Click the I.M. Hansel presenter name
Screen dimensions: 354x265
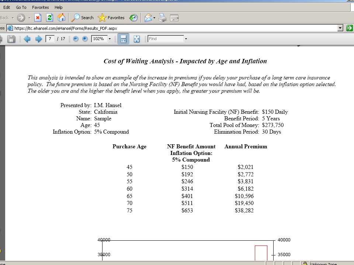point(108,105)
